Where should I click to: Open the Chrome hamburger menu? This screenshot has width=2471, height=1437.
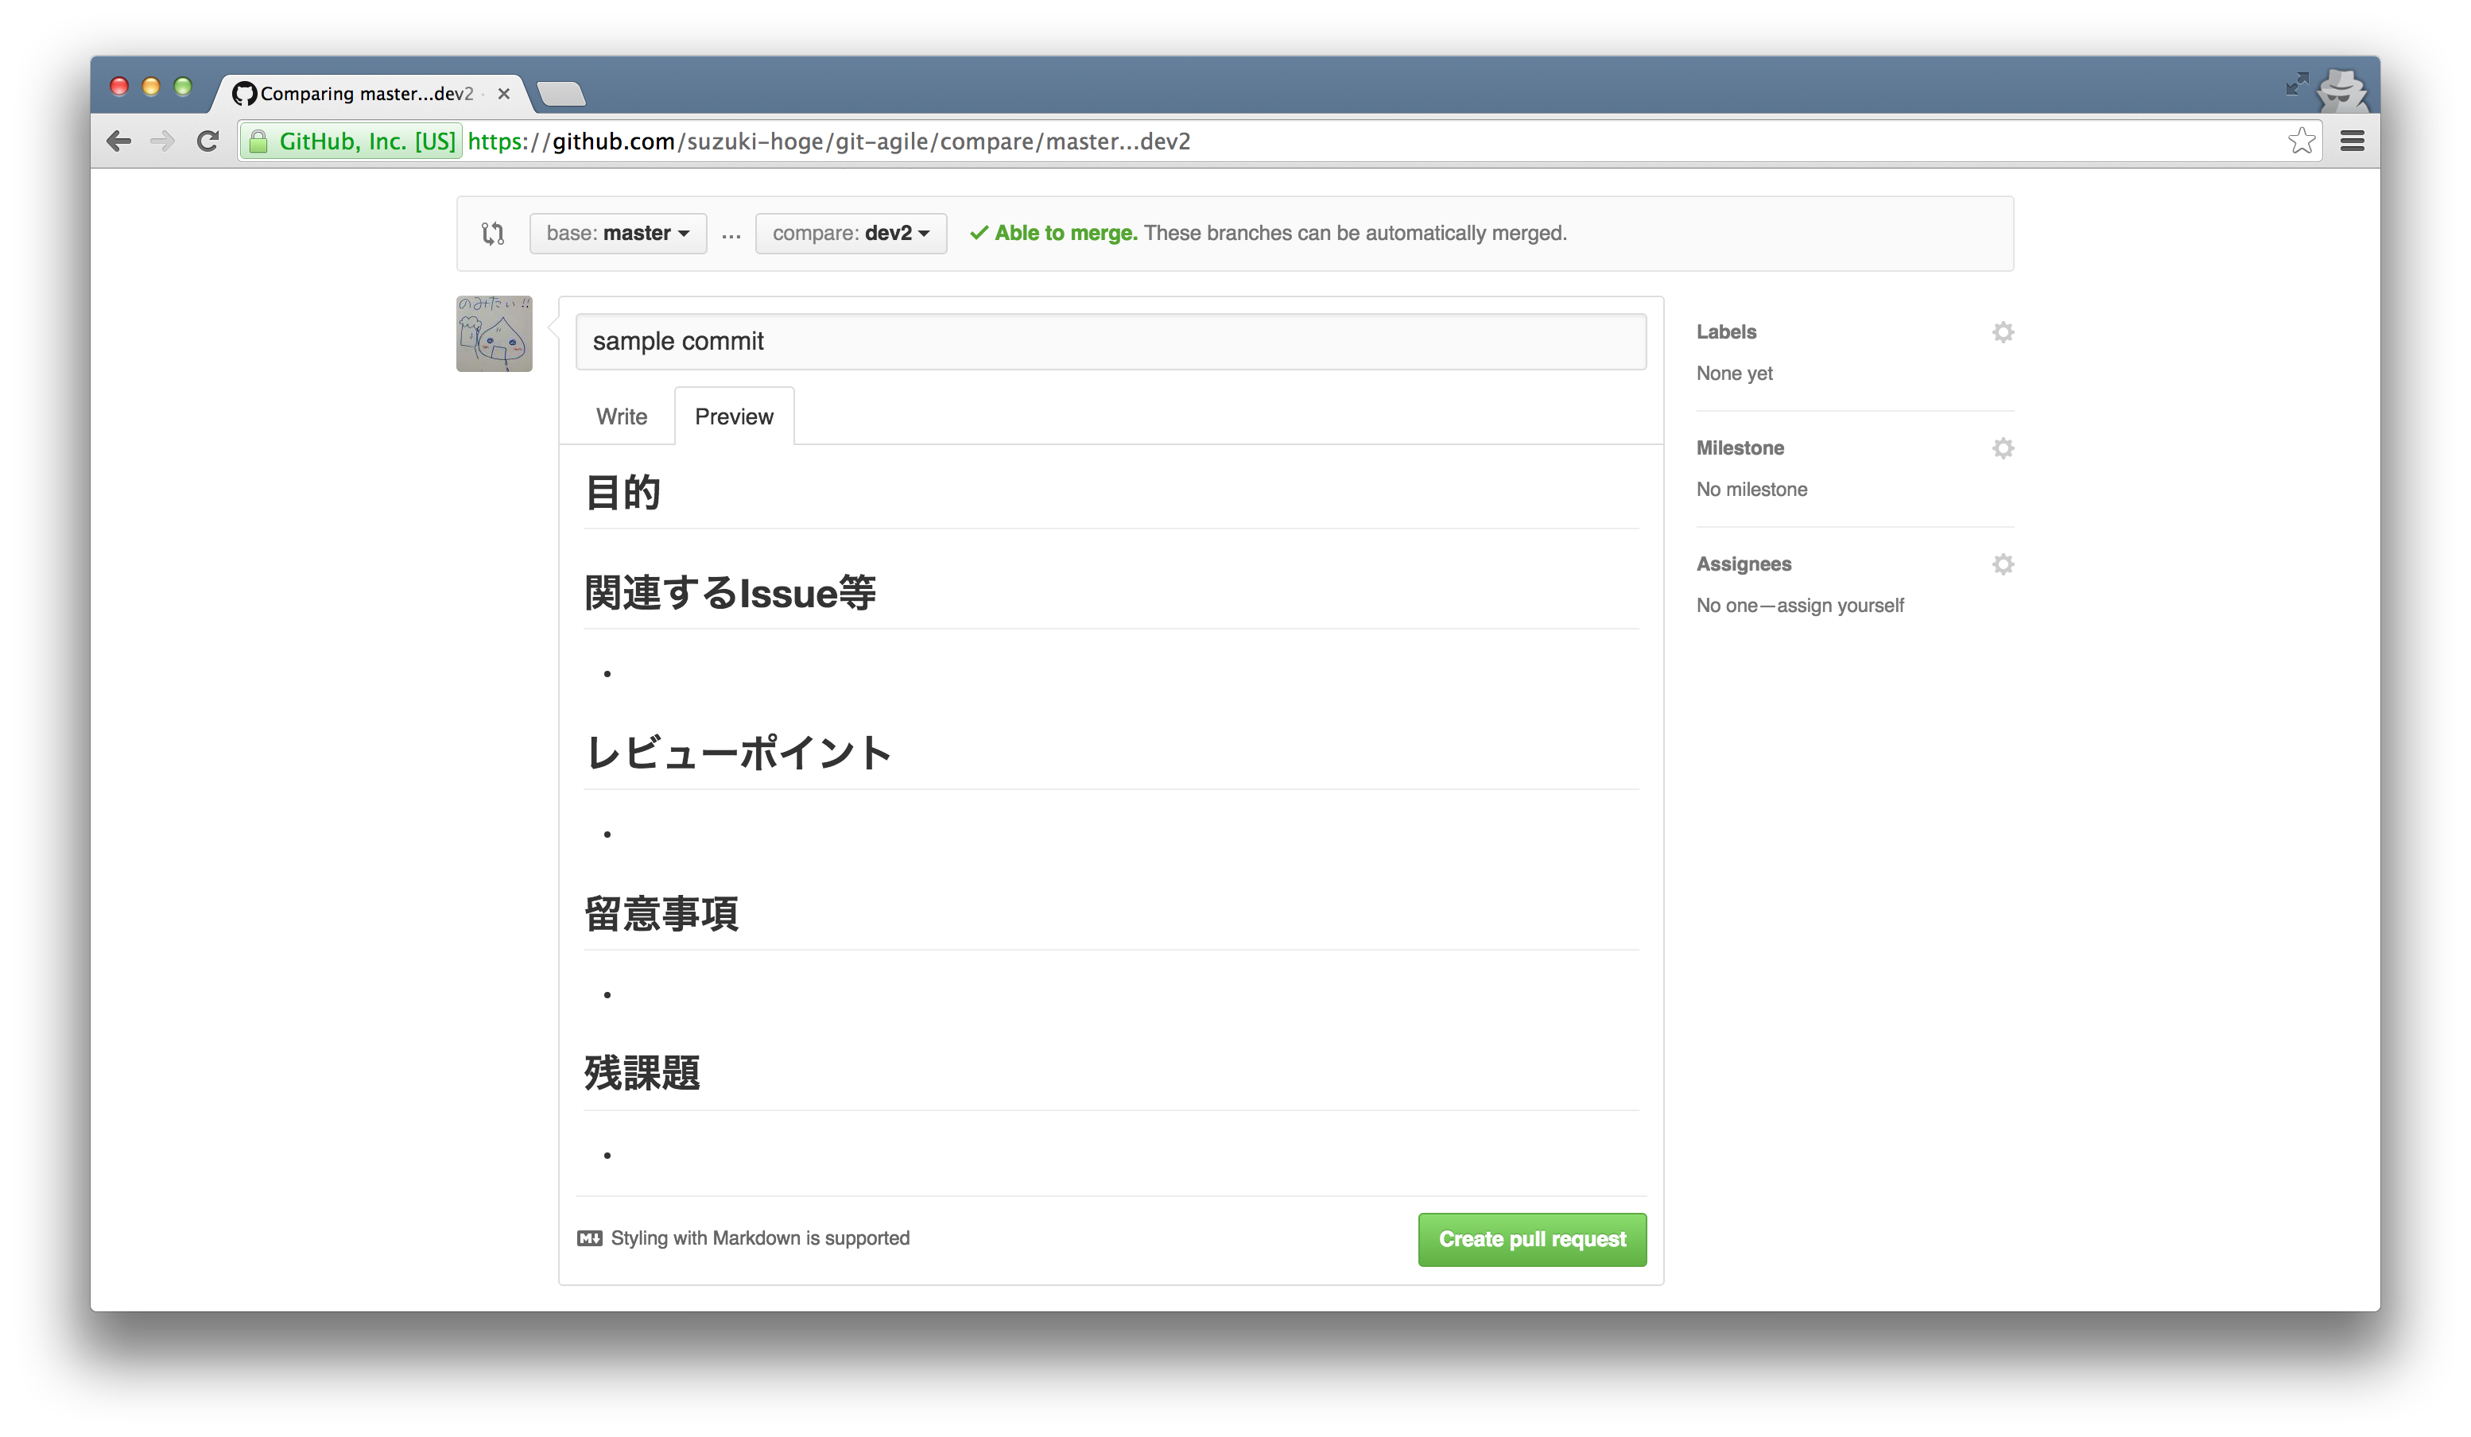(x=2352, y=140)
